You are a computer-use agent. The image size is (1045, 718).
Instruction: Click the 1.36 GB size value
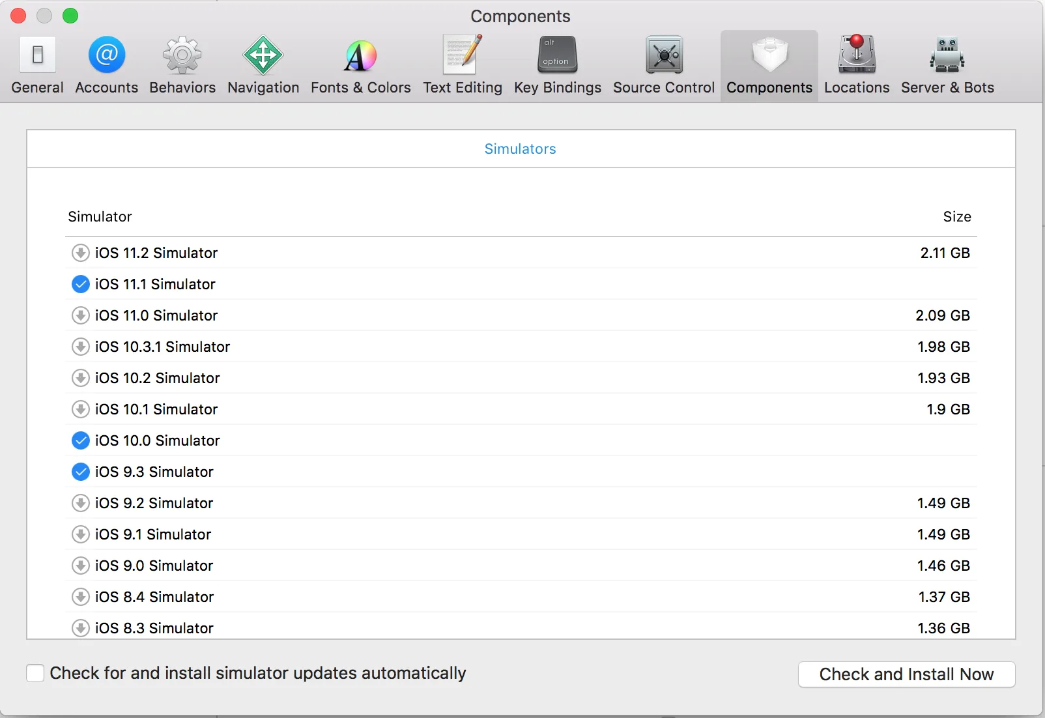(944, 628)
